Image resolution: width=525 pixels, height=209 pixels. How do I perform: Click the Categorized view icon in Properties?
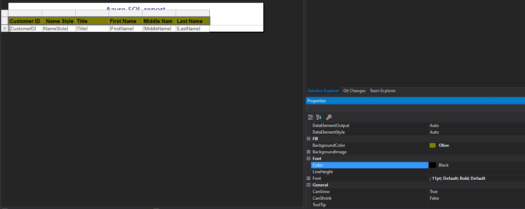pos(311,117)
